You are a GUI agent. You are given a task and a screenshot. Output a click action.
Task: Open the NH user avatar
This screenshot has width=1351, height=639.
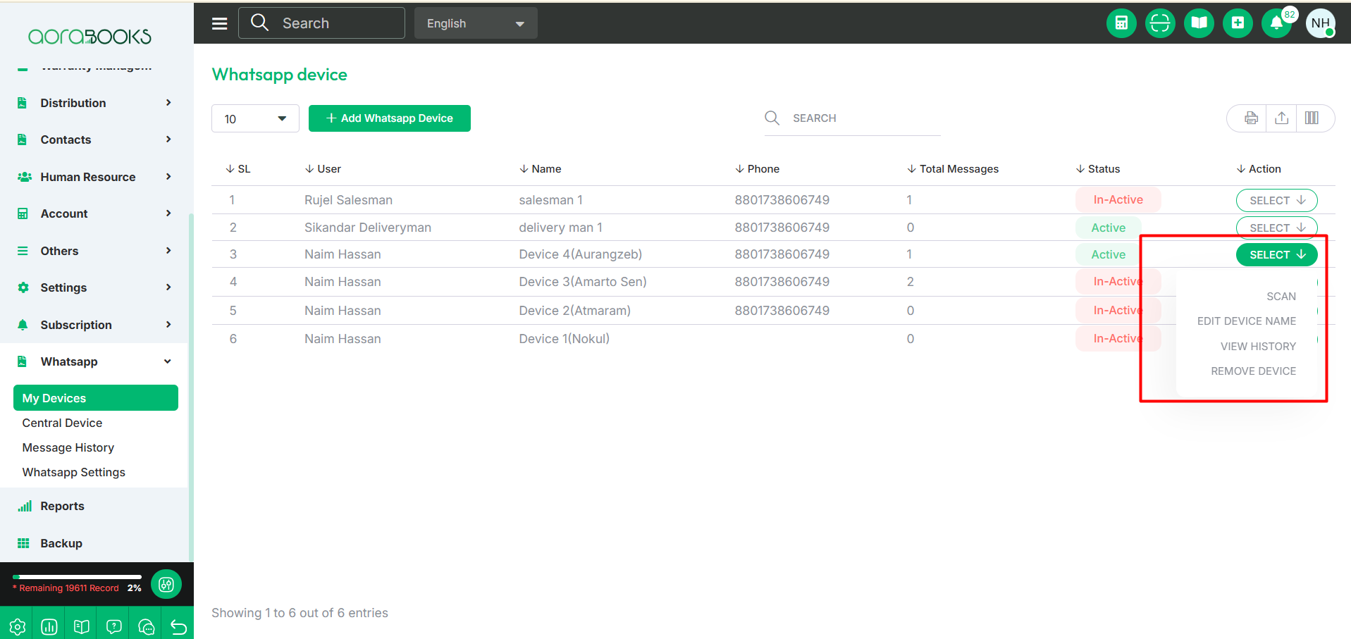tap(1321, 23)
